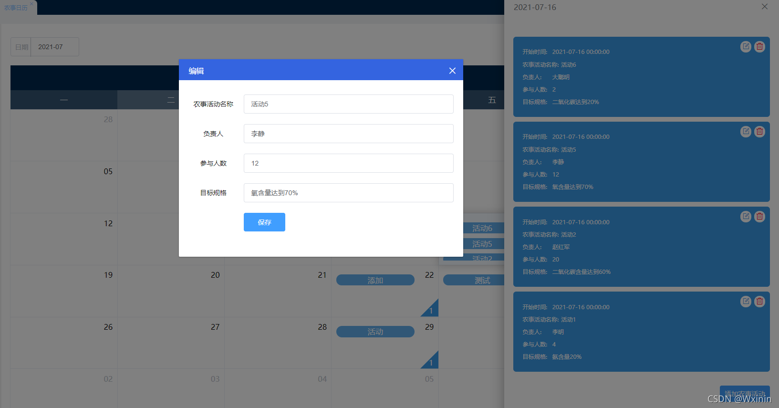Click the 编辑 dialog title
The image size is (779, 408).
196,71
